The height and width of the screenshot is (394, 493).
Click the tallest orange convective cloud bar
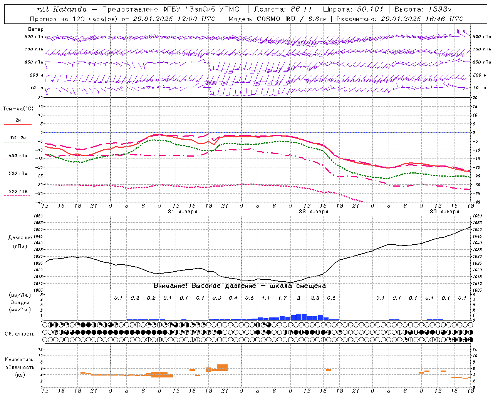click(222, 367)
